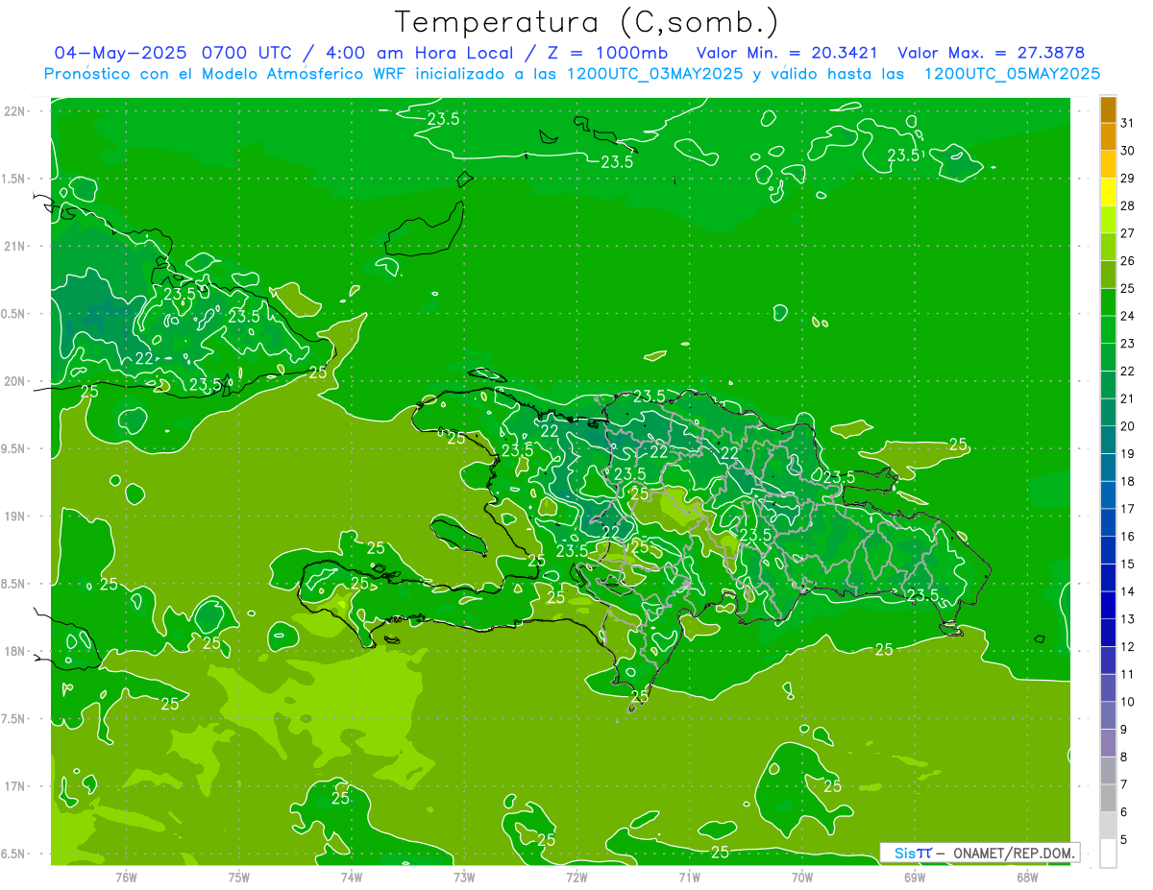Click the '28' label on the color scale
Screen dimensions: 1153x890
coord(1127,205)
